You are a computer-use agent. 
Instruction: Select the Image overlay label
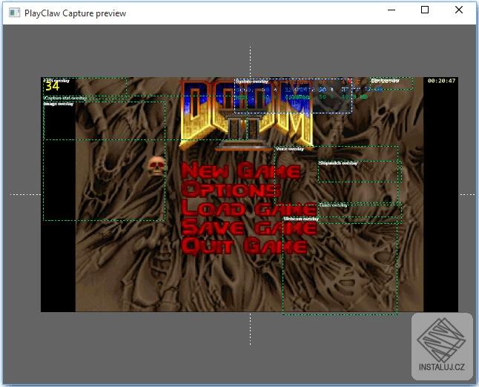(59, 104)
